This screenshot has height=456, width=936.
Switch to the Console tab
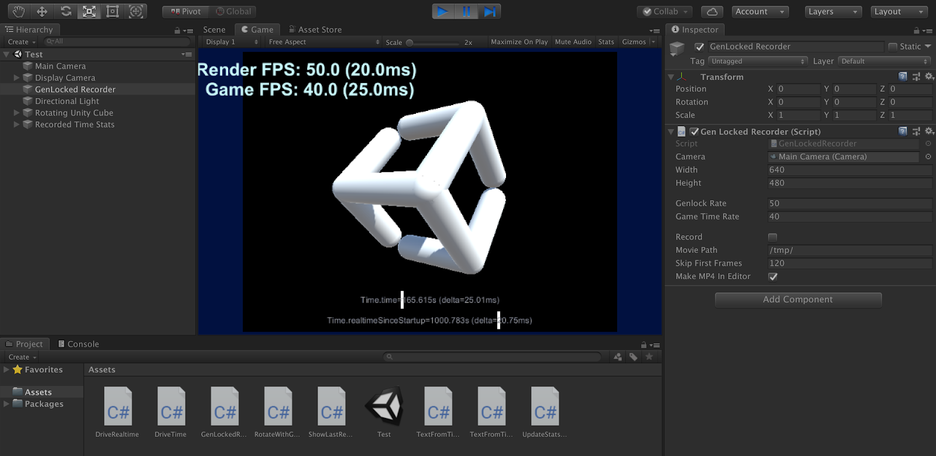pyautogui.click(x=78, y=344)
